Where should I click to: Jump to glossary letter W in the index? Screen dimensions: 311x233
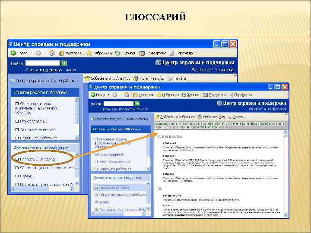(216, 127)
